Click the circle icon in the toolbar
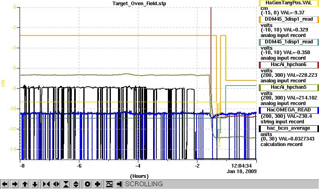This screenshot has width=319, height=189. point(88,184)
